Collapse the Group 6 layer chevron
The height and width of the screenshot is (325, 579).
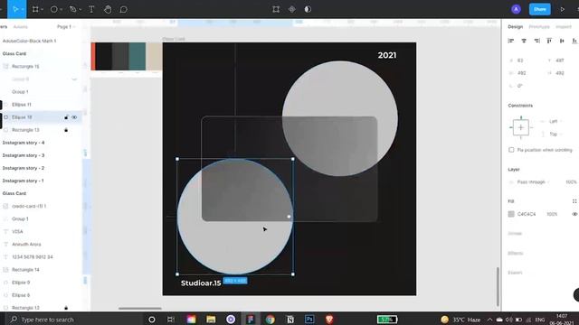pos(74,79)
